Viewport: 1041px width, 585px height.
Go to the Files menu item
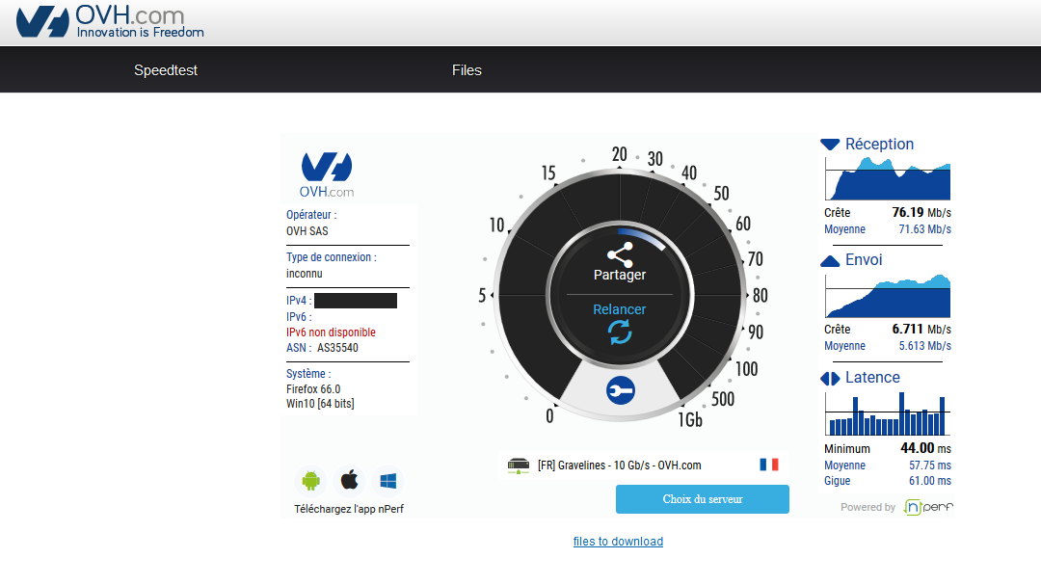tap(467, 70)
